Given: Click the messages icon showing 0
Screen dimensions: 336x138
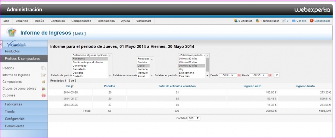Looking at the screenshot, I should click(284, 21).
